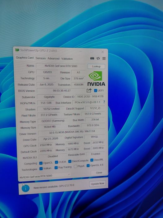Toggle the OpenCL checkbox
Screen dimensions: 163x218
point(41,163)
